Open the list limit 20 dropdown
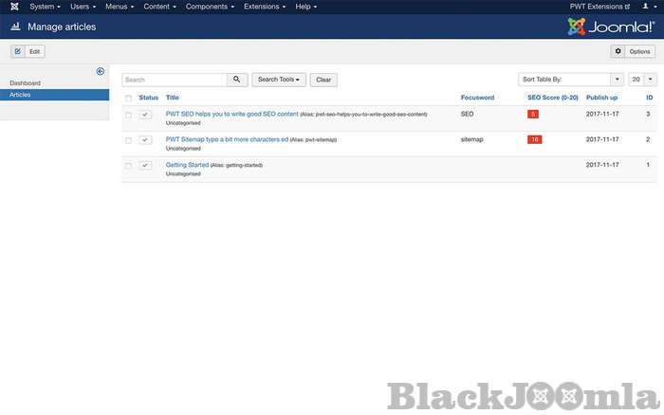Screen dimensions: 664x415 coord(642,80)
